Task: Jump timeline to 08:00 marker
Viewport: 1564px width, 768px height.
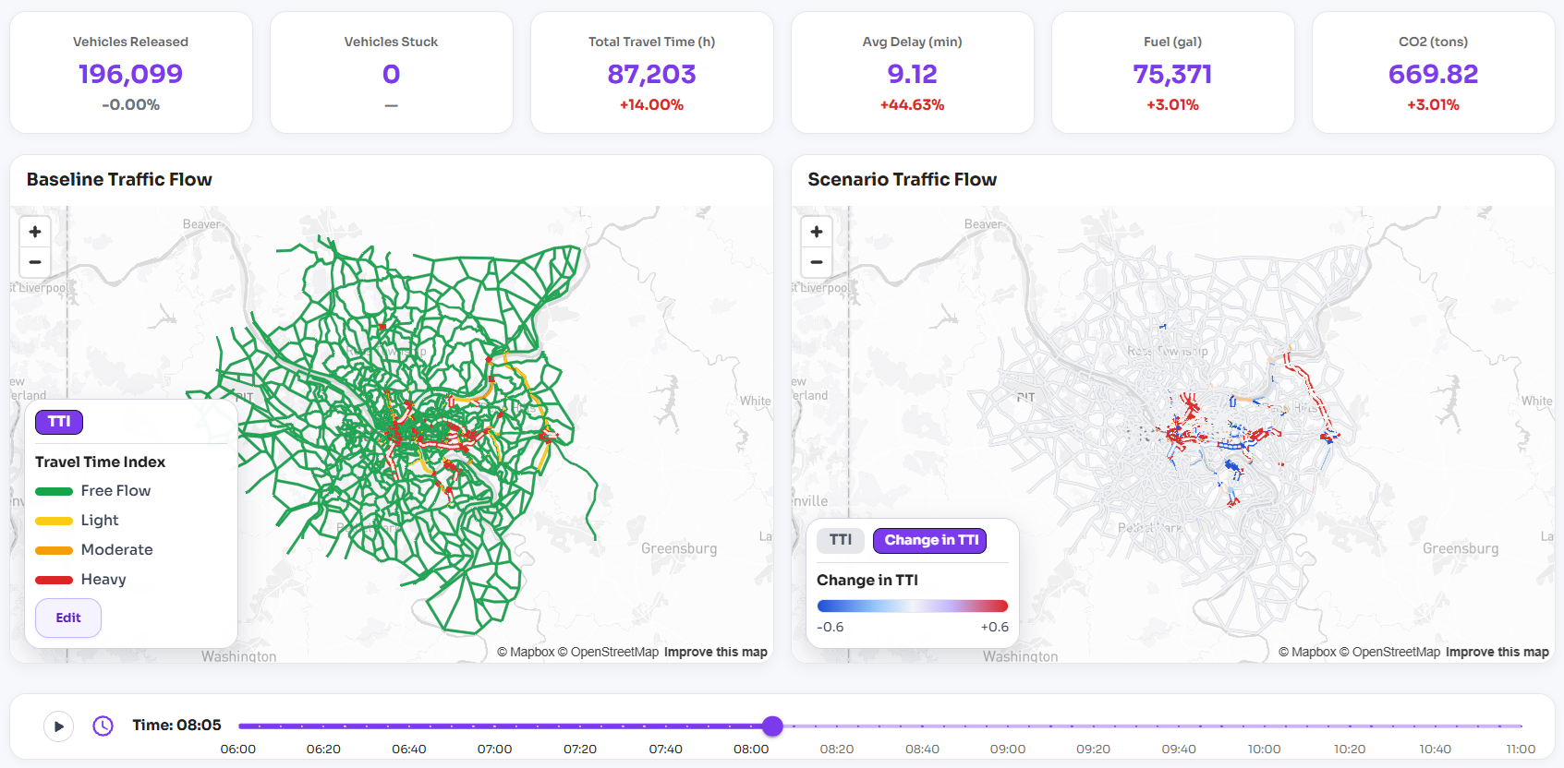Action: tap(751, 749)
